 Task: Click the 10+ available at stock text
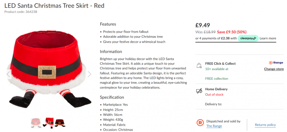[217, 69]
